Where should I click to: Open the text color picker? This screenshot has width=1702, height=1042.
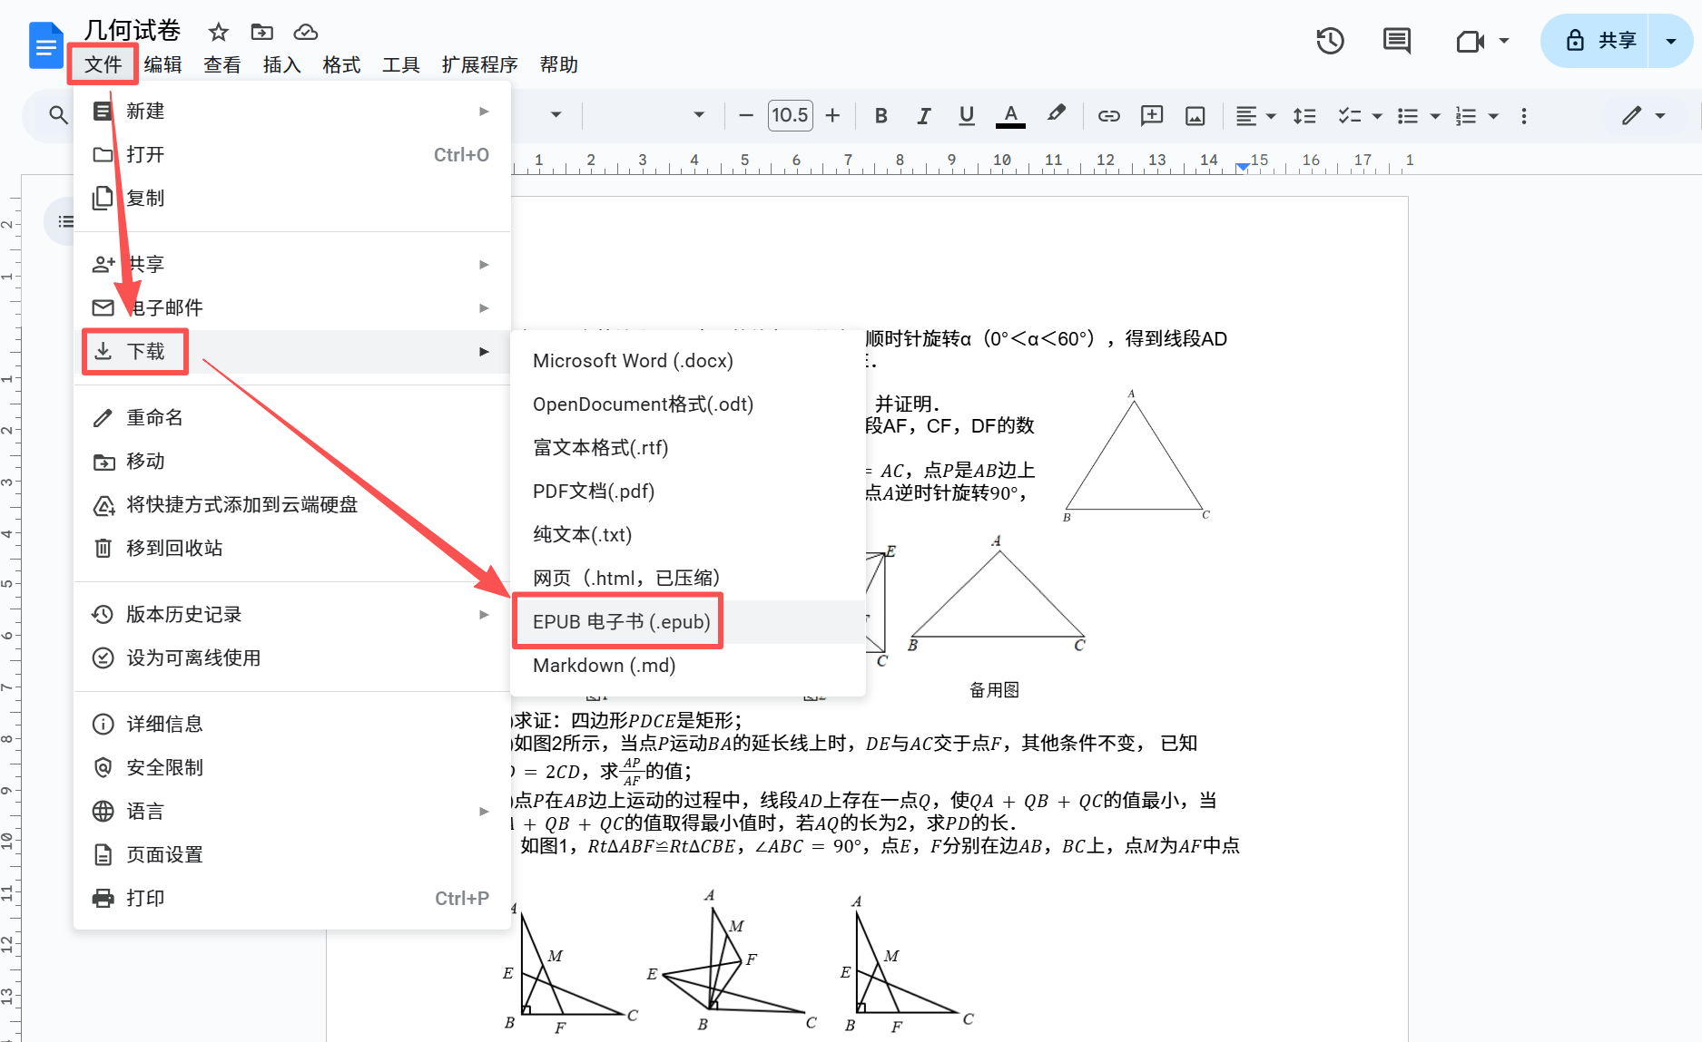(x=1009, y=115)
